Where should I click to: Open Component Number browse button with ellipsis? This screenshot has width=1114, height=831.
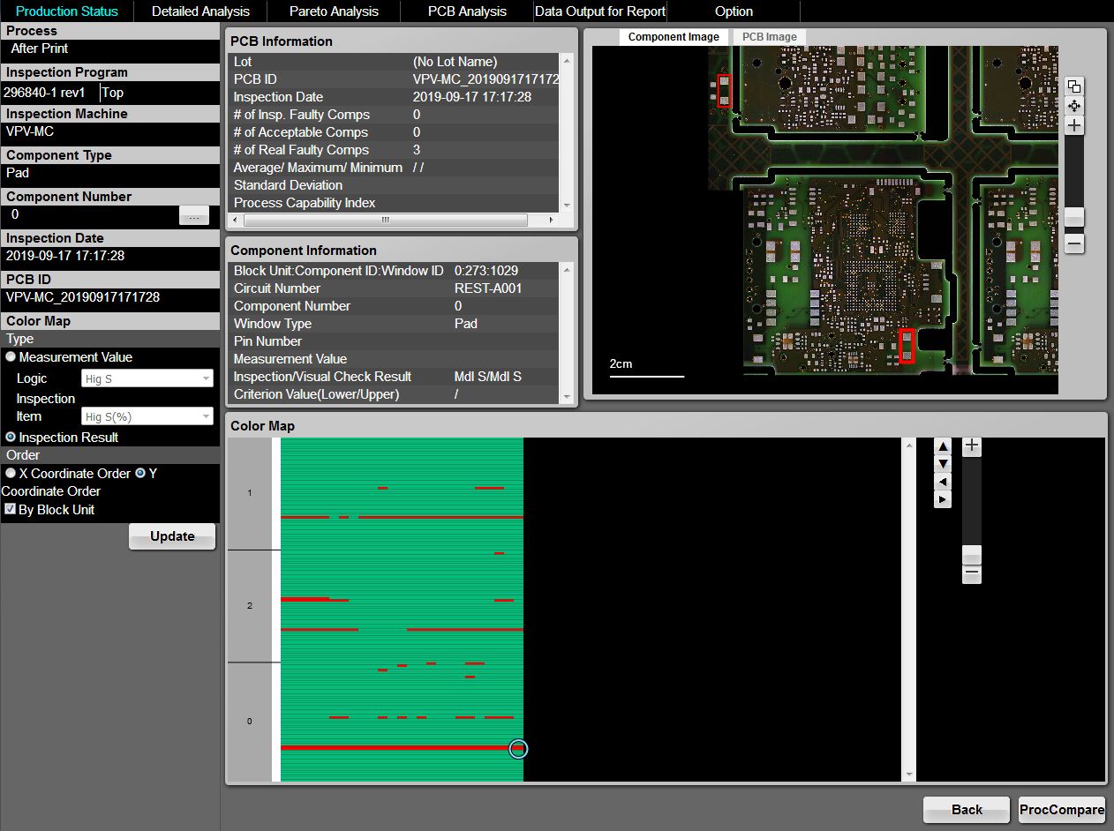click(x=194, y=214)
